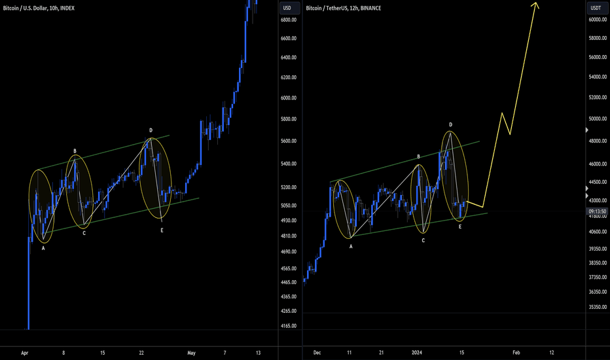The image size is (610, 360).
Task: Click the 22 date label on left time axis
Action: coord(141,353)
